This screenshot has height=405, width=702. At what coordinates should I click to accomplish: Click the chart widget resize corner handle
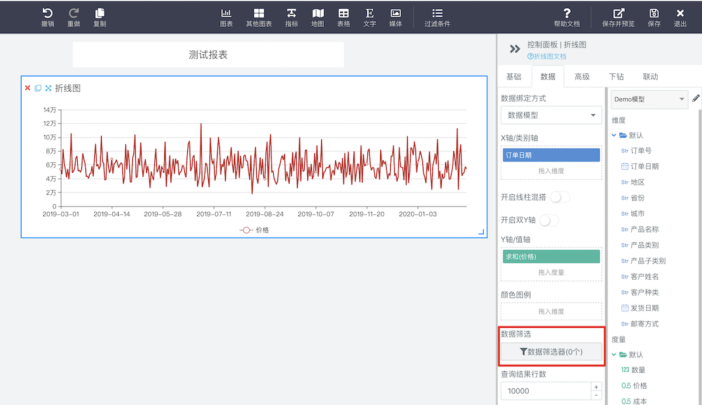pos(481,232)
